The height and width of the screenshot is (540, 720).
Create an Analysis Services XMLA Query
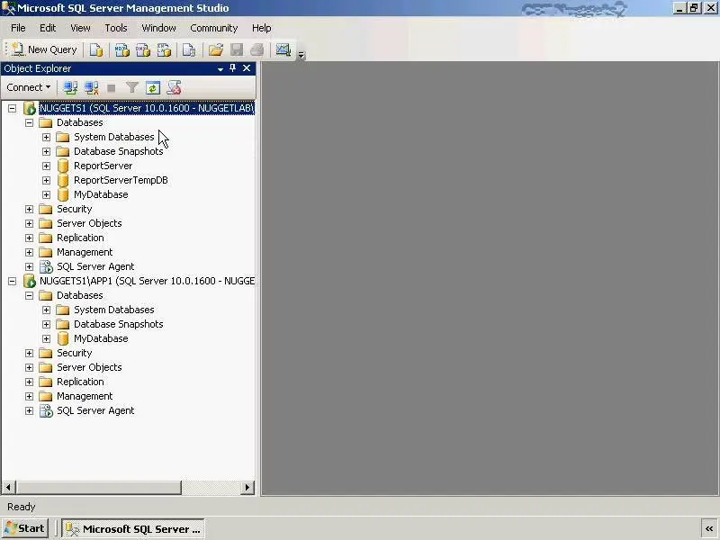click(x=164, y=49)
